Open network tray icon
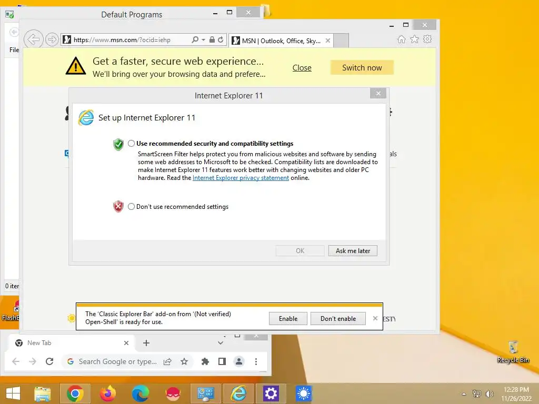Image resolution: width=539 pixels, height=404 pixels. coord(477,393)
